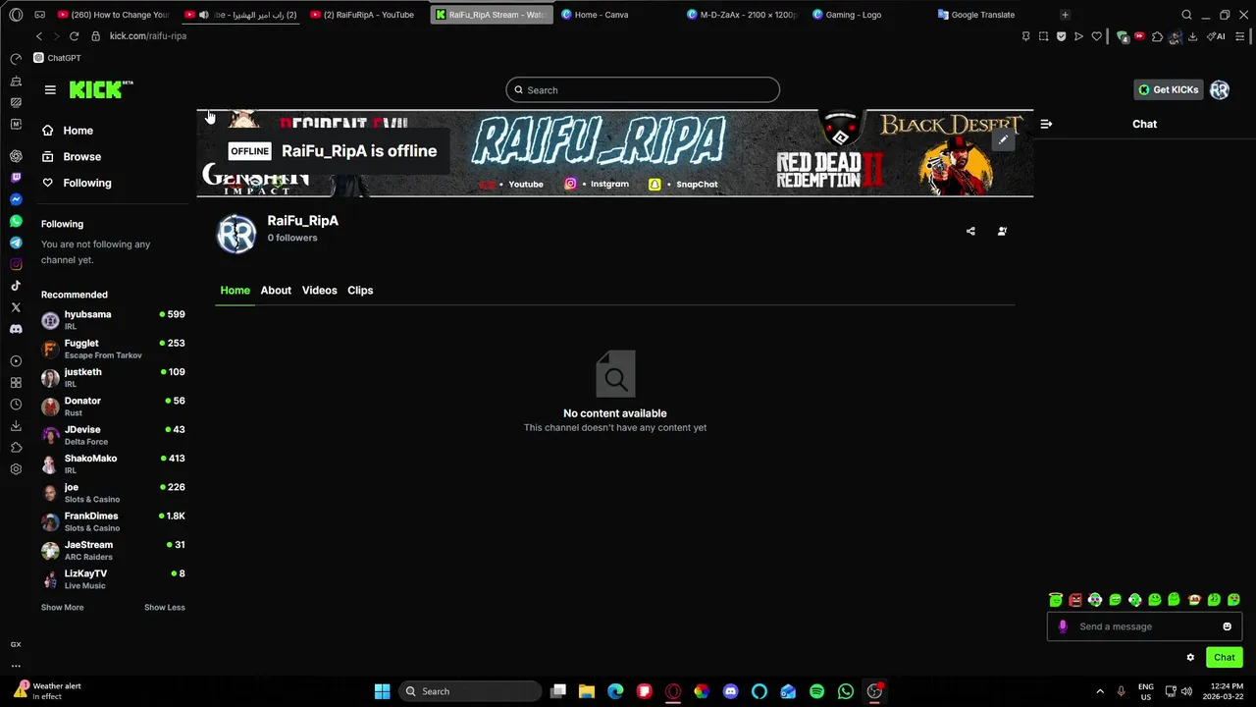Share the RaiFu_RipA channel
1256x707 pixels.
(970, 231)
